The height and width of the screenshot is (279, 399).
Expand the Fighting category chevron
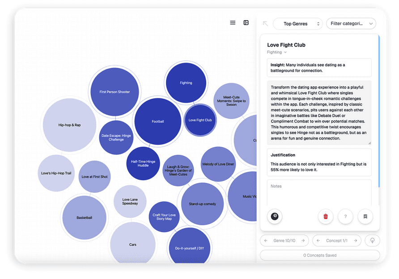(x=285, y=52)
